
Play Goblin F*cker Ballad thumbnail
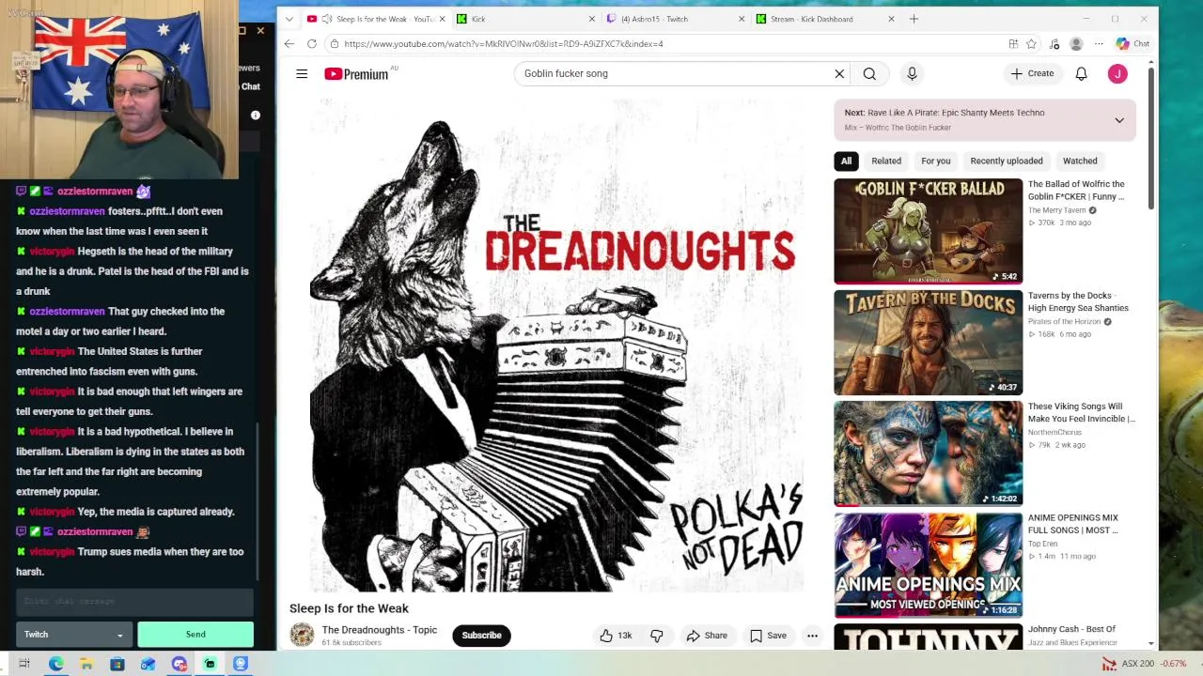click(928, 231)
